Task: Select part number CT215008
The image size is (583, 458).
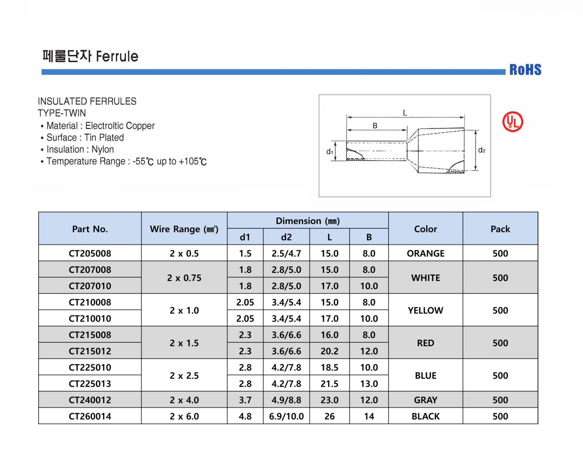Action: [x=90, y=334]
